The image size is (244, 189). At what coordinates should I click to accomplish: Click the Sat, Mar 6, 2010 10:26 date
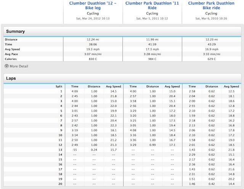(211, 19)
